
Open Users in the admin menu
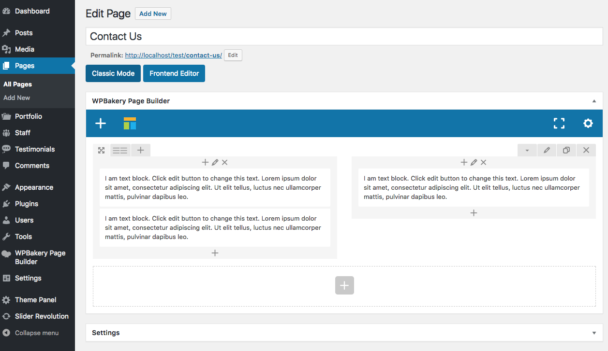37,220
